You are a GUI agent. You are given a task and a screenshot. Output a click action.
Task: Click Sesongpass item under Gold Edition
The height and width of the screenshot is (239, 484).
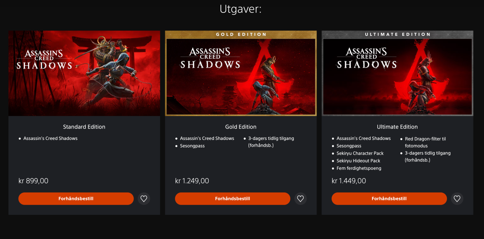tap(192, 146)
